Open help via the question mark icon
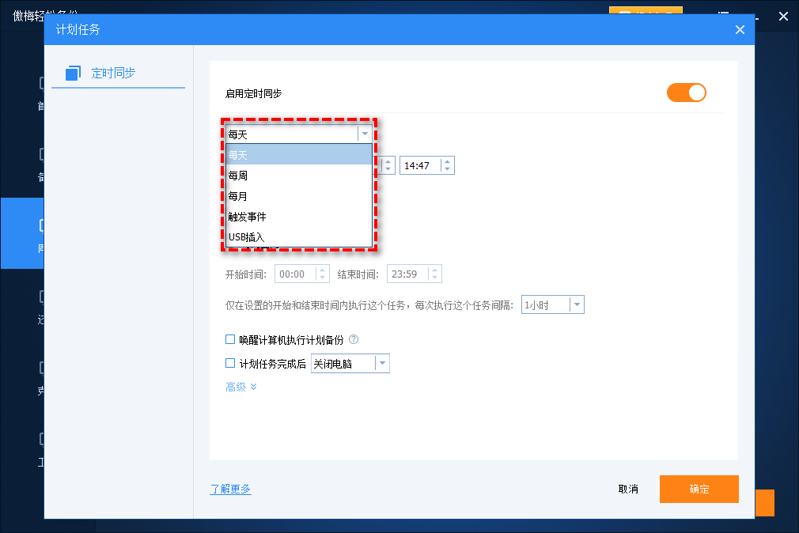This screenshot has height=533, width=799. (x=354, y=339)
